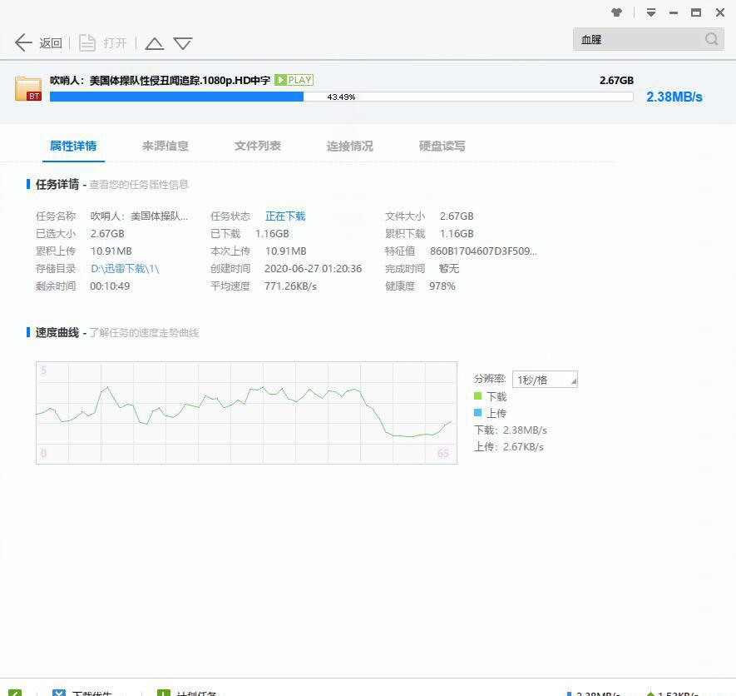Screen dimensions: 736x696
Task: Click the 返回 label in toolbar
Action: pyautogui.click(x=51, y=43)
